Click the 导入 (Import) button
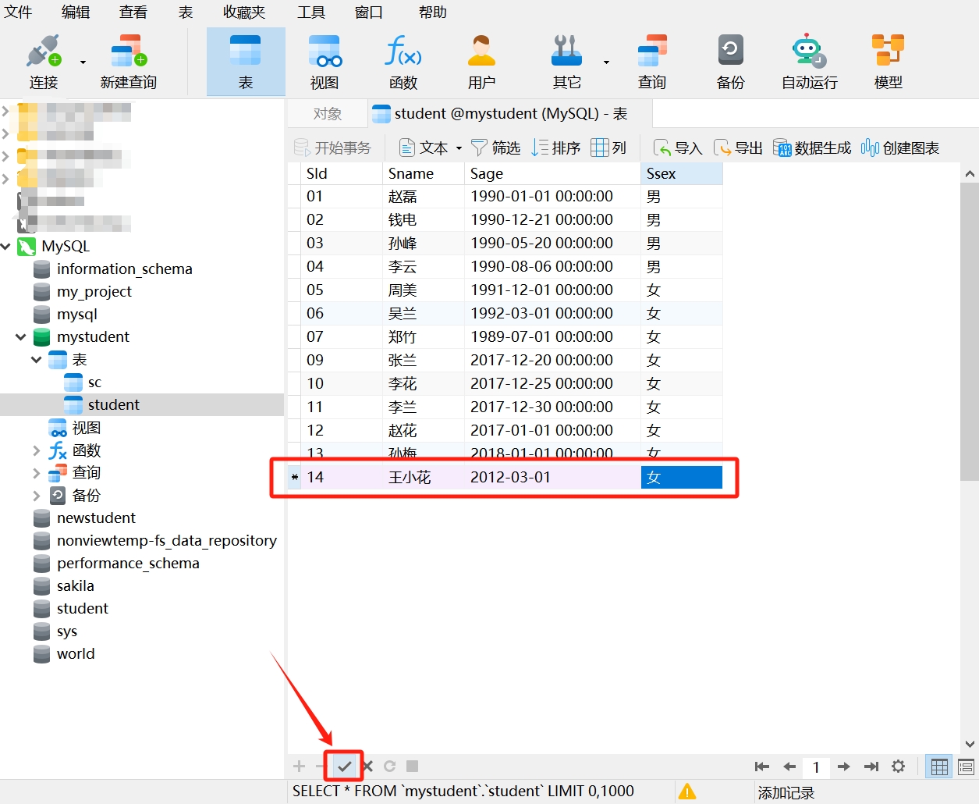This screenshot has width=979, height=804. tap(678, 148)
